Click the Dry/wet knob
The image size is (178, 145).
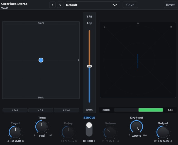[x=136, y=126]
